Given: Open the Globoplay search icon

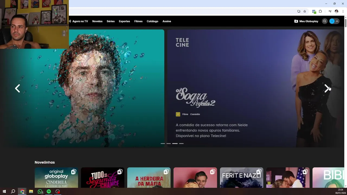Looking at the screenshot, I should click(x=324, y=21).
